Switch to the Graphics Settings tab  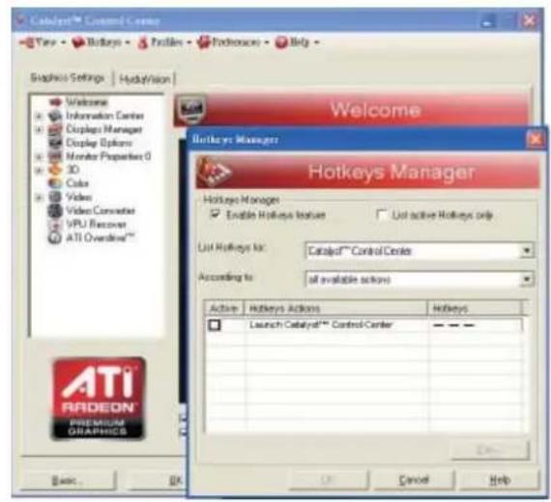click(x=68, y=77)
